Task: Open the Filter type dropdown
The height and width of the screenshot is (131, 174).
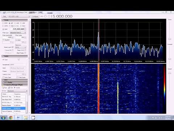Action: click(18, 33)
